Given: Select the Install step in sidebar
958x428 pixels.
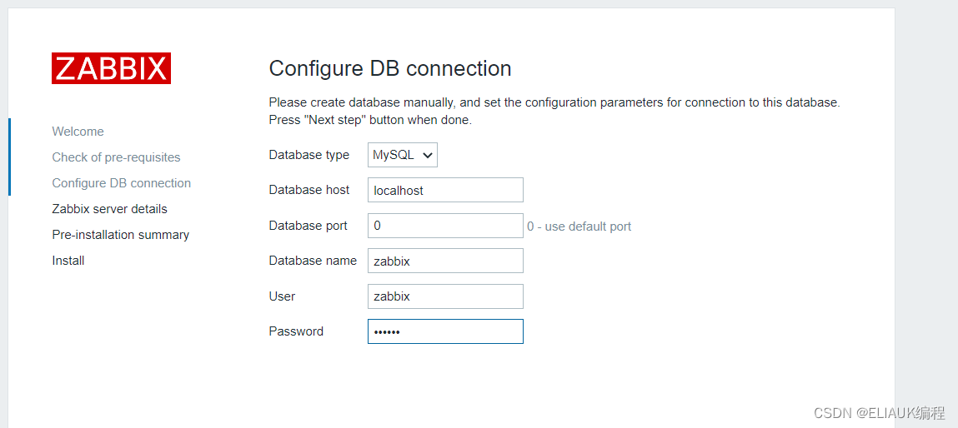Looking at the screenshot, I should (68, 261).
